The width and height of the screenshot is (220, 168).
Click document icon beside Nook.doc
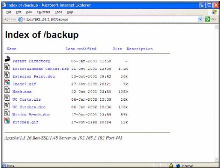pos(7,89)
